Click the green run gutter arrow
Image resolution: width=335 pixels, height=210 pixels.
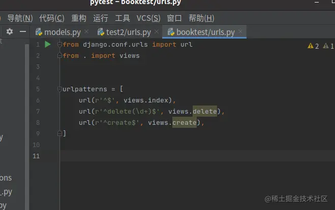[48, 44]
